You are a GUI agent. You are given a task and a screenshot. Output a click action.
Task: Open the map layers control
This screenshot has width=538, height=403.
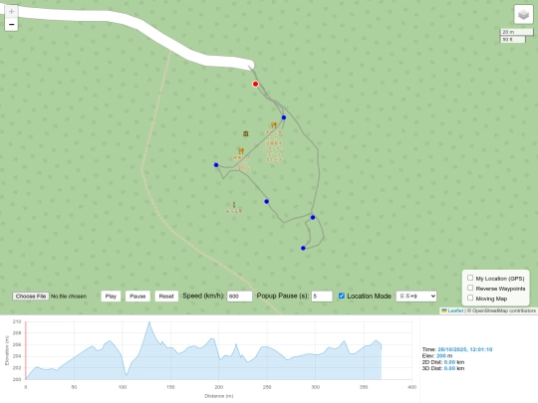click(x=523, y=14)
